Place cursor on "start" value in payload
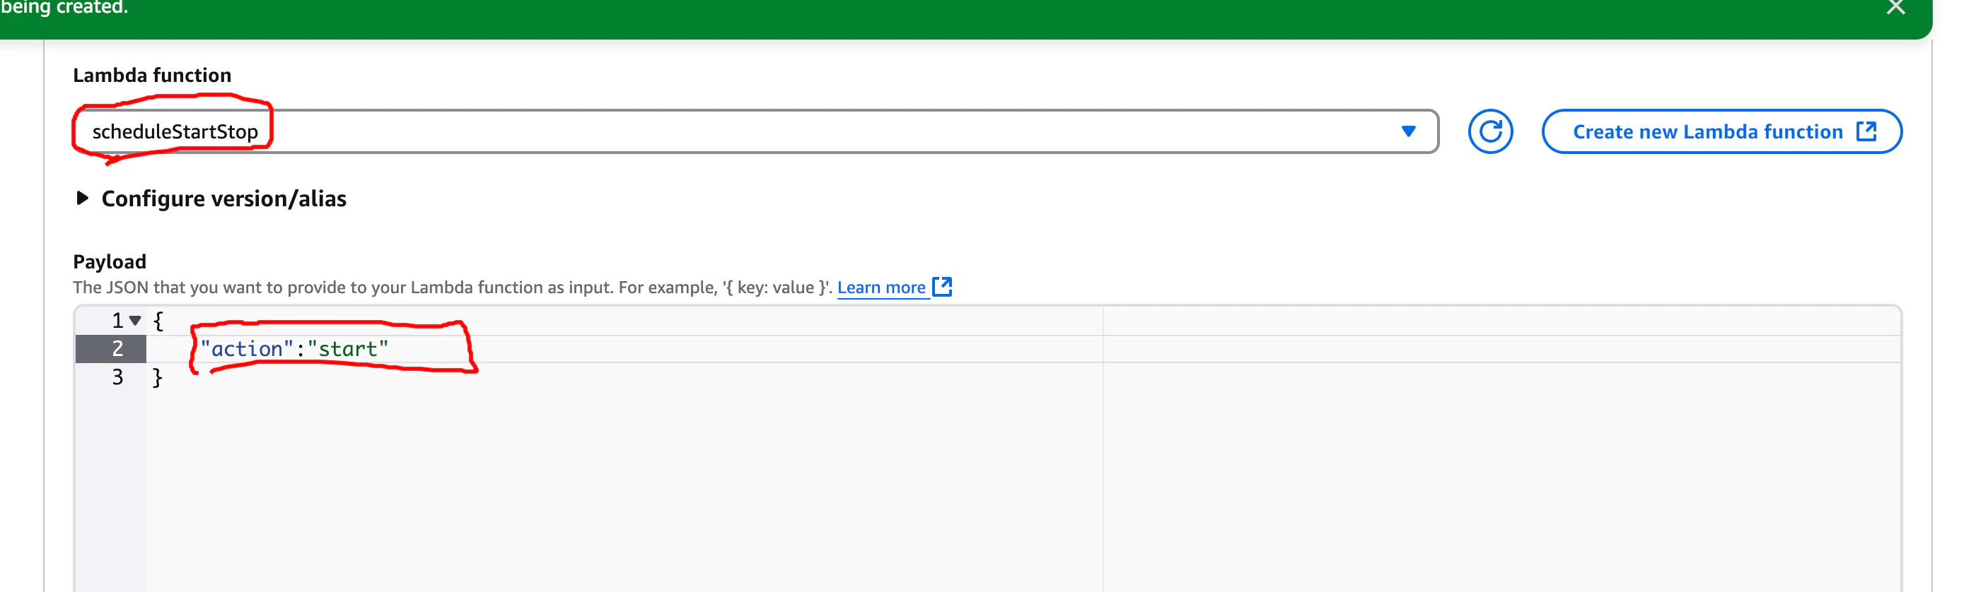The image size is (1976, 592). click(348, 349)
